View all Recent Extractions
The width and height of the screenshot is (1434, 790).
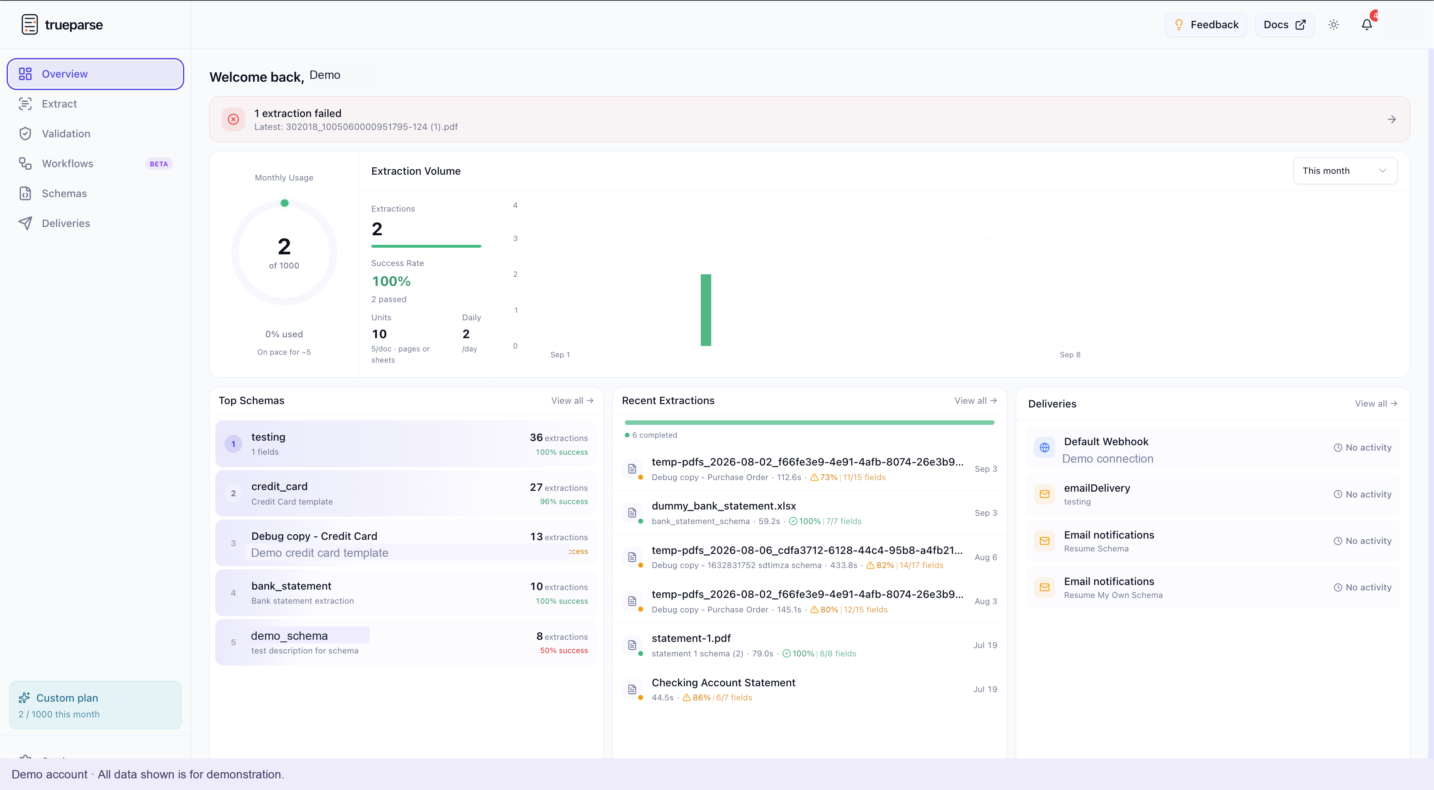point(976,400)
